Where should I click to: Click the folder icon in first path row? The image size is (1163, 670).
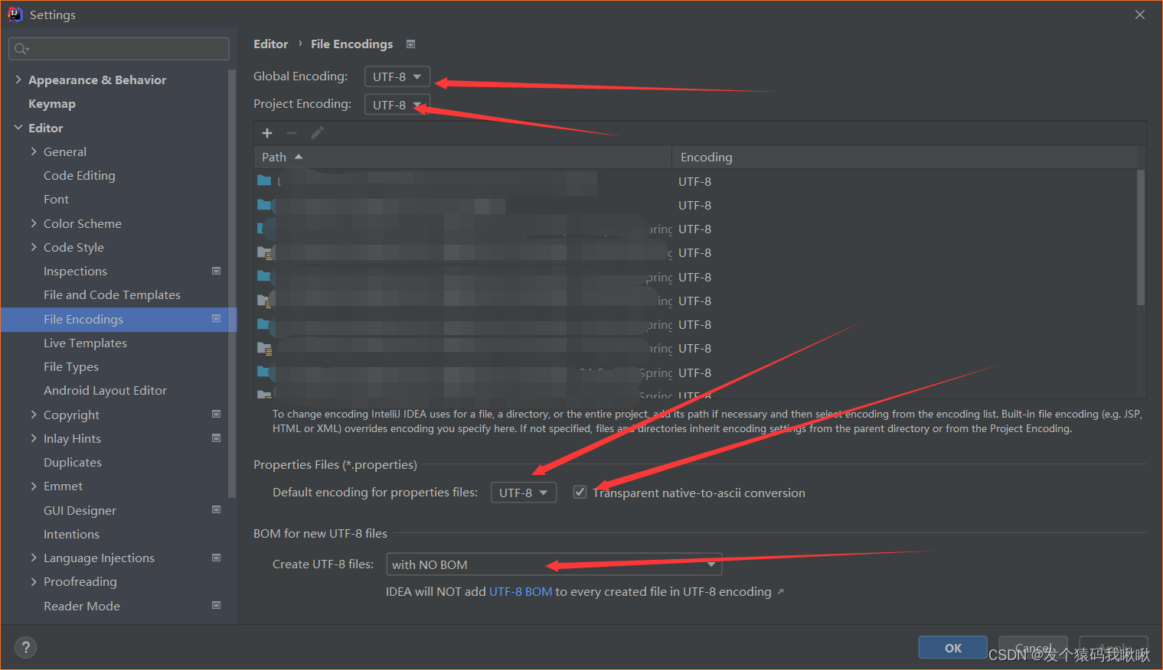pyautogui.click(x=264, y=181)
